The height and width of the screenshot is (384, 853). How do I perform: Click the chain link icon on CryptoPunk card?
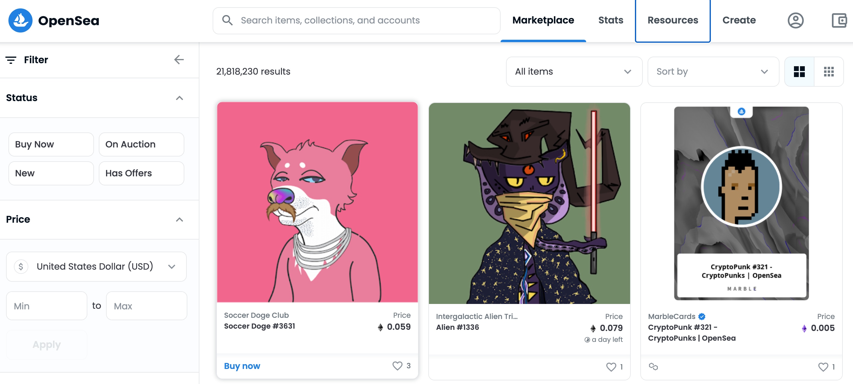pyautogui.click(x=653, y=367)
